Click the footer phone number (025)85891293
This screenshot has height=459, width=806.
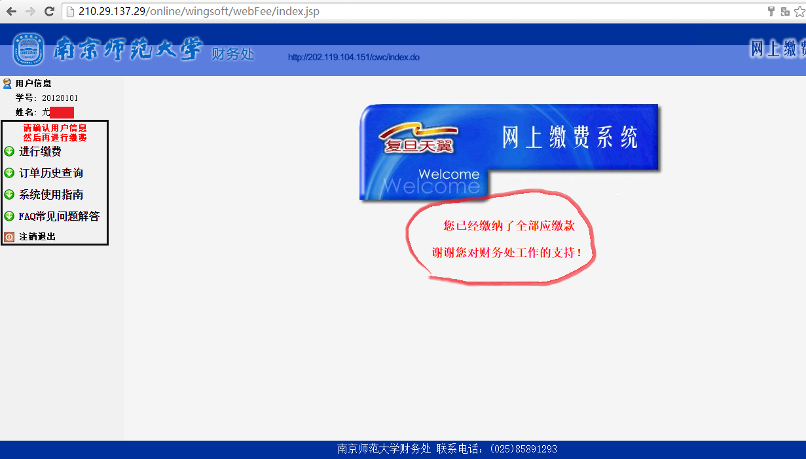[523, 449]
